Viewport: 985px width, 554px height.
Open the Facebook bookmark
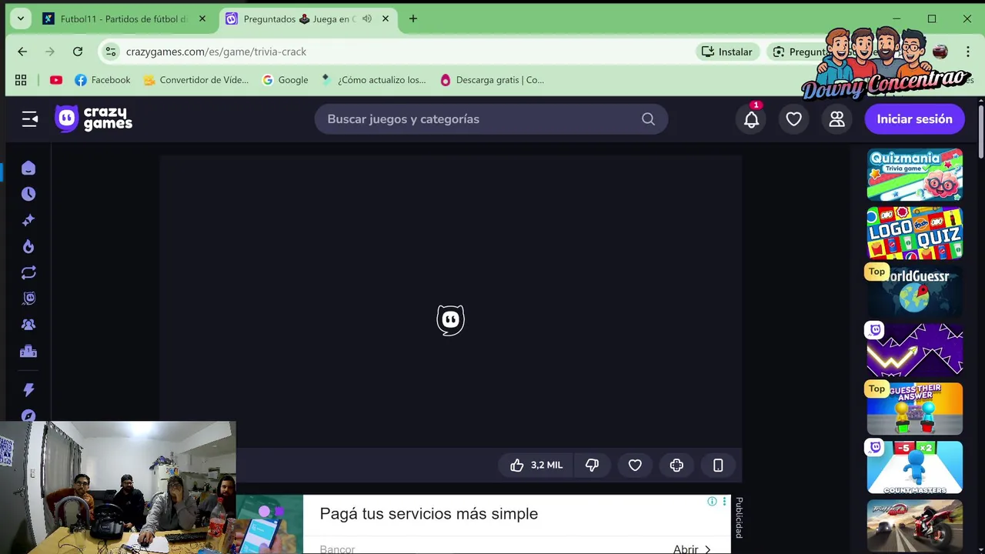coord(102,80)
